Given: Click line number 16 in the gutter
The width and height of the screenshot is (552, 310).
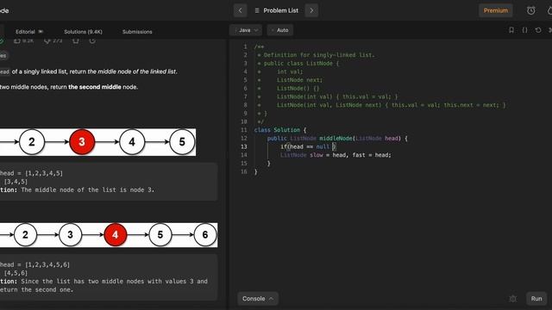Looking at the screenshot, I should pyautogui.click(x=244, y=172).
